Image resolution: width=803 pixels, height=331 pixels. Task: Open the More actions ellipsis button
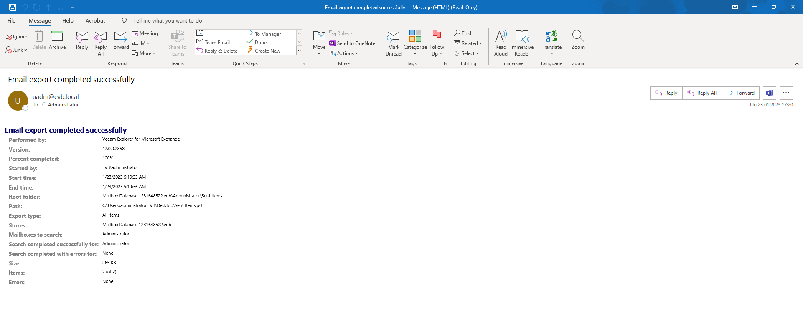(x=786, y=93)
